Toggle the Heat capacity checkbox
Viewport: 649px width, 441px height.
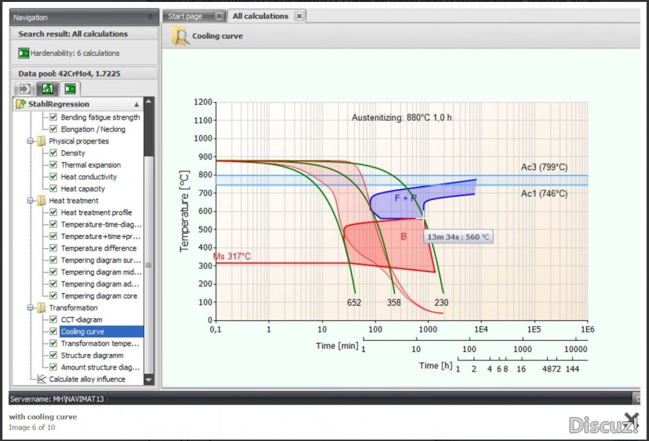[53, 188]
